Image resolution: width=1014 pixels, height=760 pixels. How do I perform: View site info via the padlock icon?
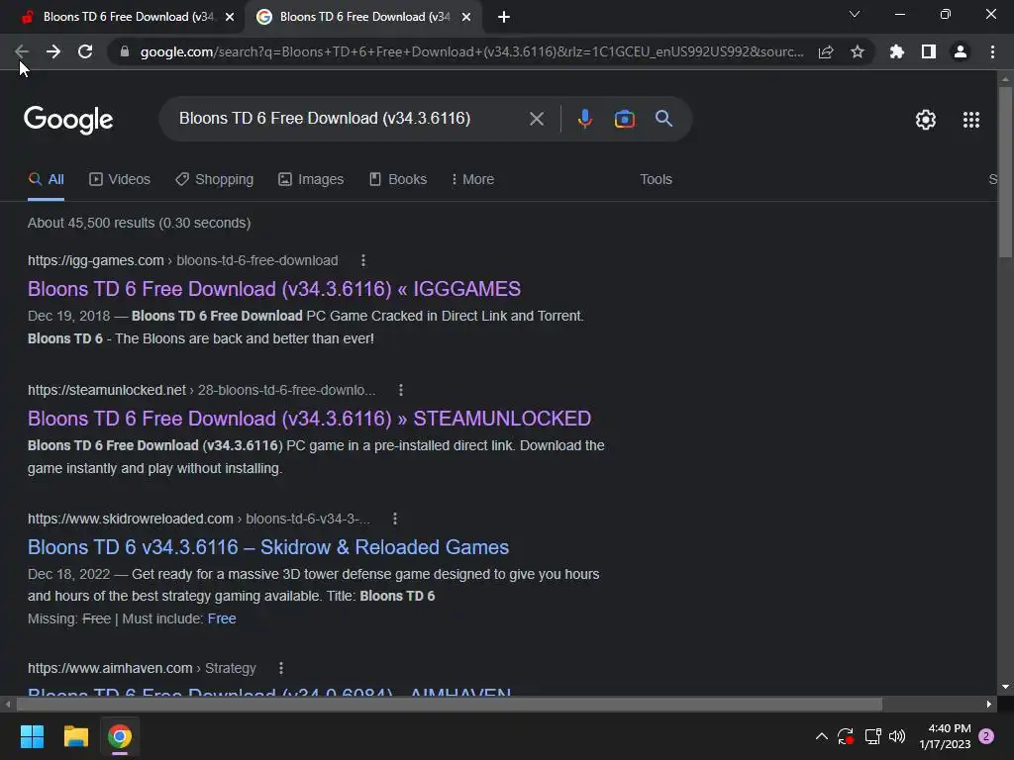tap(125, 51)
